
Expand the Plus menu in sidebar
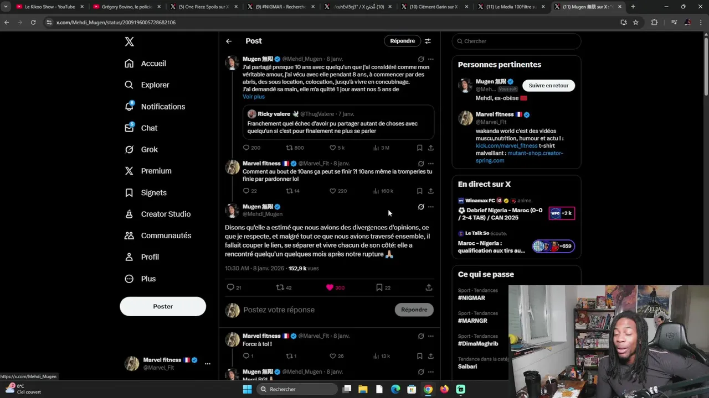tap(141, 279)
